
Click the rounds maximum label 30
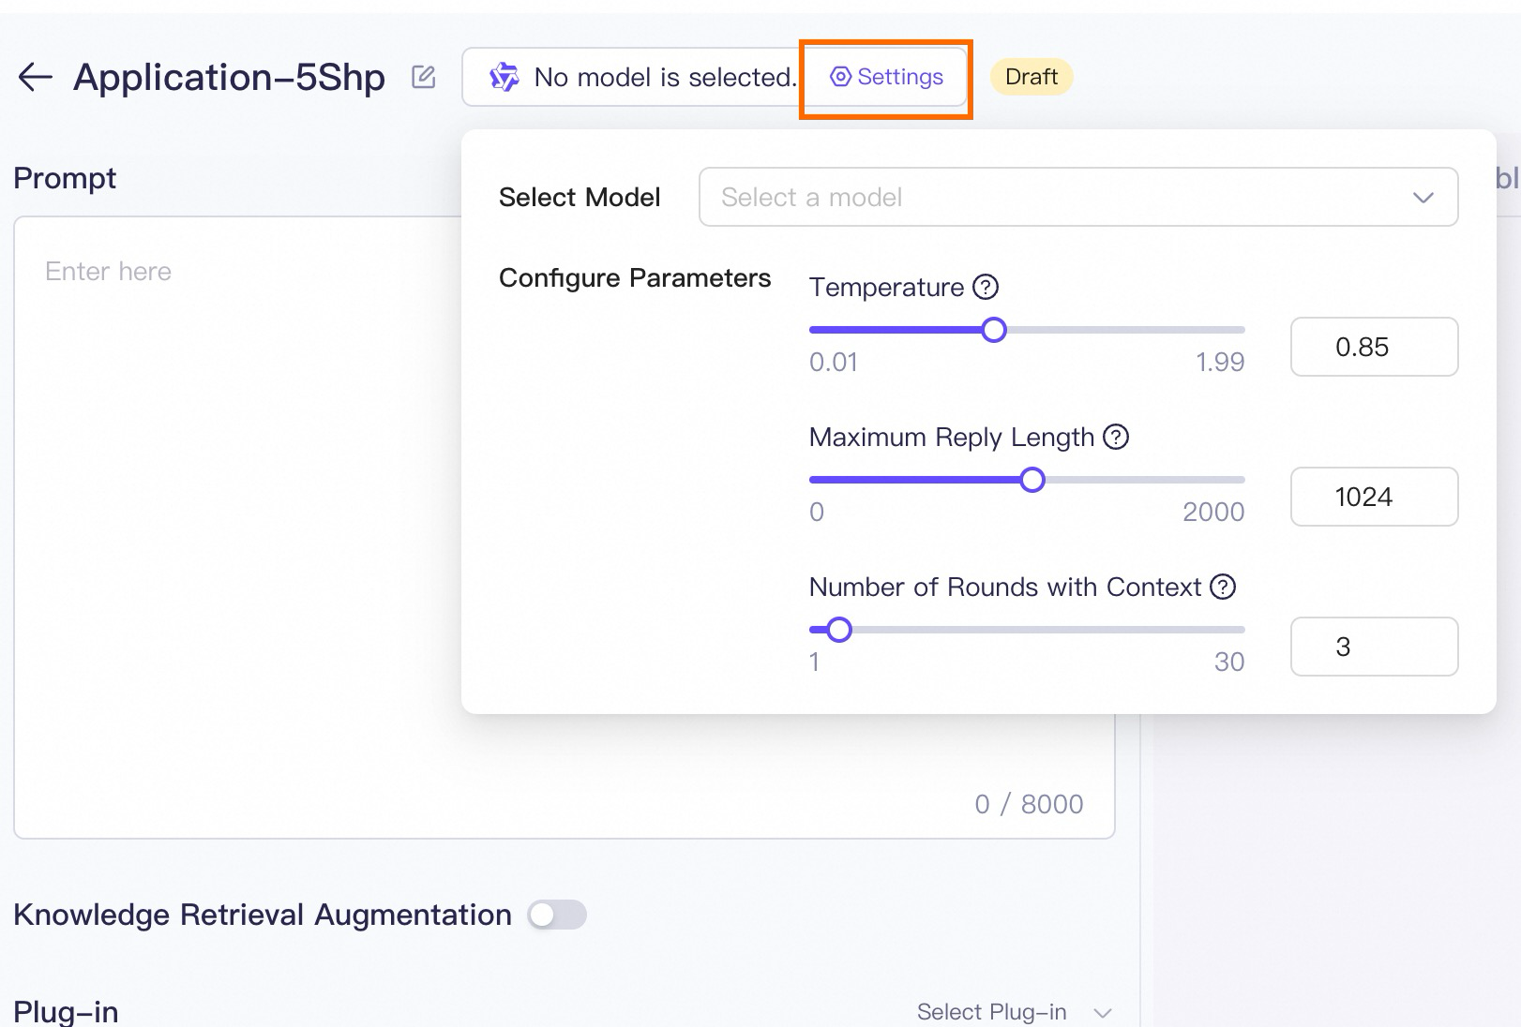pyautogui.click(x=1229, y=662)
